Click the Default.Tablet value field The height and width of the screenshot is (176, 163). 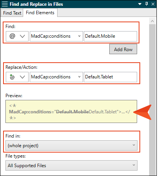pos(110,77)
